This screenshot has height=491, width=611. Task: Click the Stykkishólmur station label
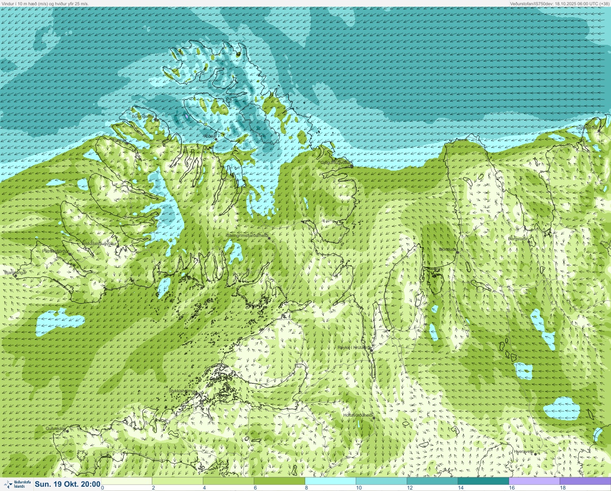(183, 390)
